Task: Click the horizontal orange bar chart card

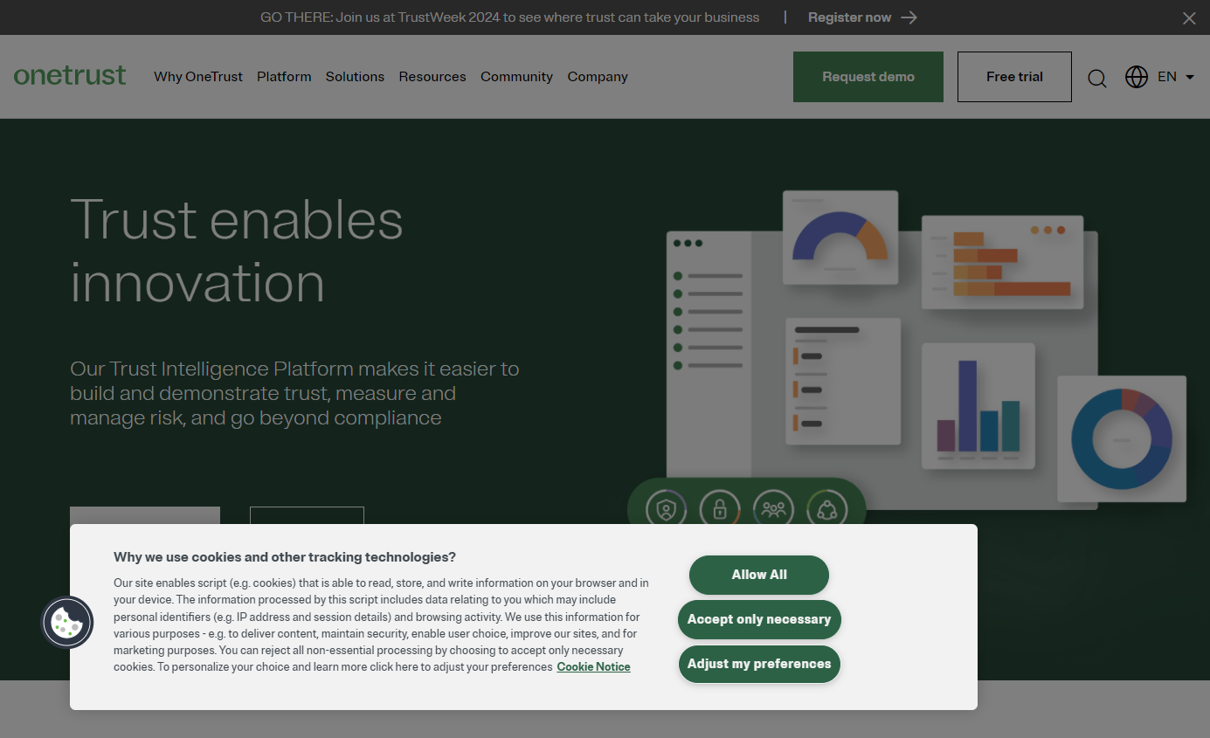Action: 1003,262
